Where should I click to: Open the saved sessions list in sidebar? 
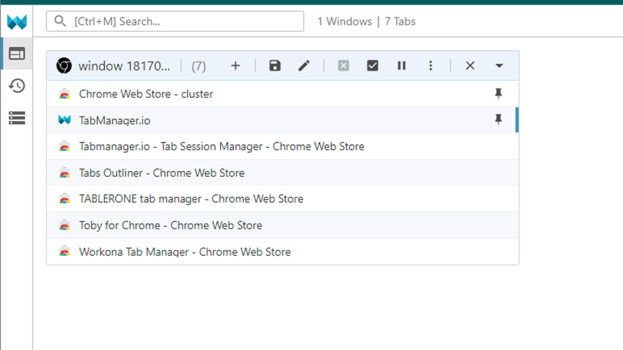[16, 118]
